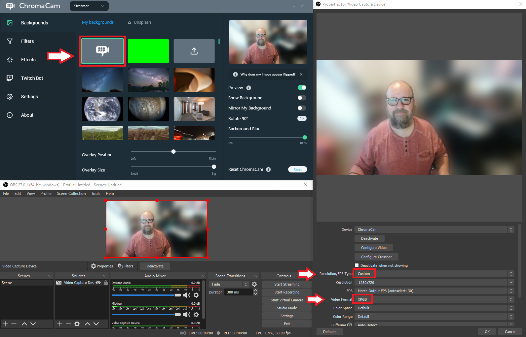
Task: Open Mic/Aux gear settings icon
Action: pos(196,315)
